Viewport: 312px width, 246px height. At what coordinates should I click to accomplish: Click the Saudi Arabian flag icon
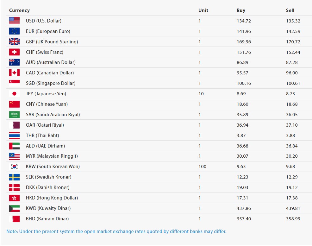point(14,115)
